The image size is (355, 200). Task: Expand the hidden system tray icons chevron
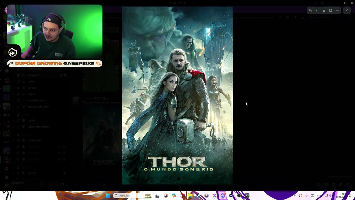[x=295, y=196]
